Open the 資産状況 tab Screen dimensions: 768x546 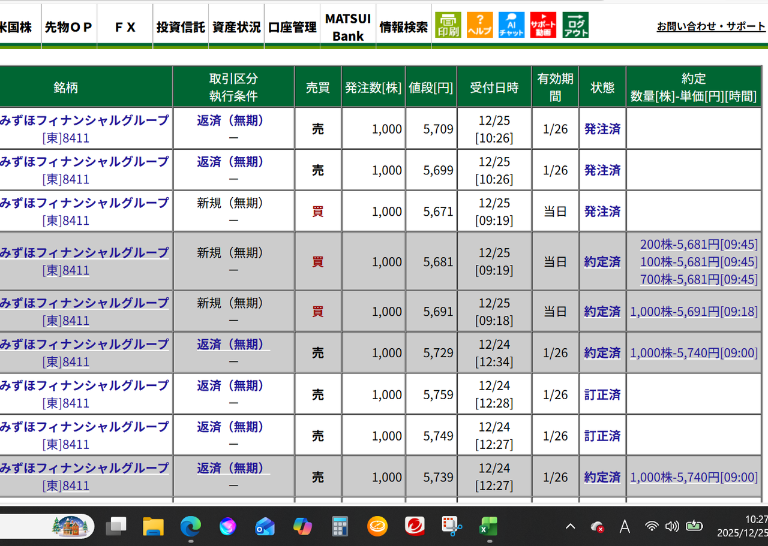[x=236, y=26]
